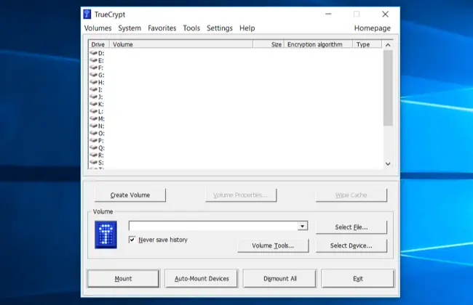The height and width of the screenshot is (305, 473).
Task: Select the drive icon for F:
Action: click(94, 67)
